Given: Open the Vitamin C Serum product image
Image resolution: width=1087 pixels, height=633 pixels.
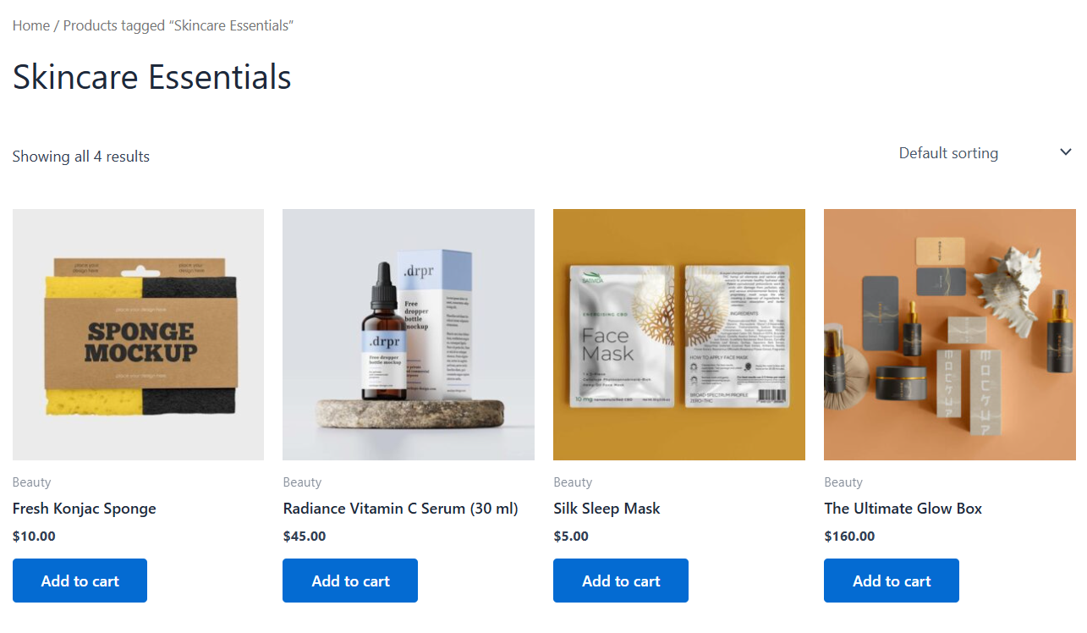Looking at the screenshot, I should point(409,335).
